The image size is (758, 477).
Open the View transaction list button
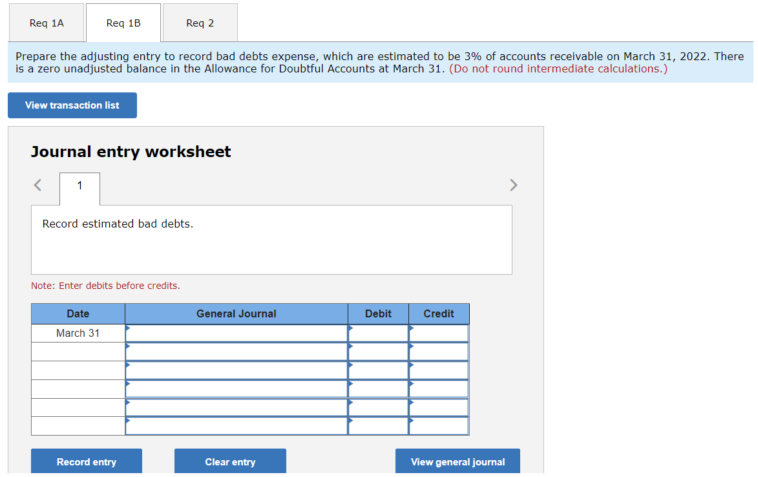(x=72, y=105)
